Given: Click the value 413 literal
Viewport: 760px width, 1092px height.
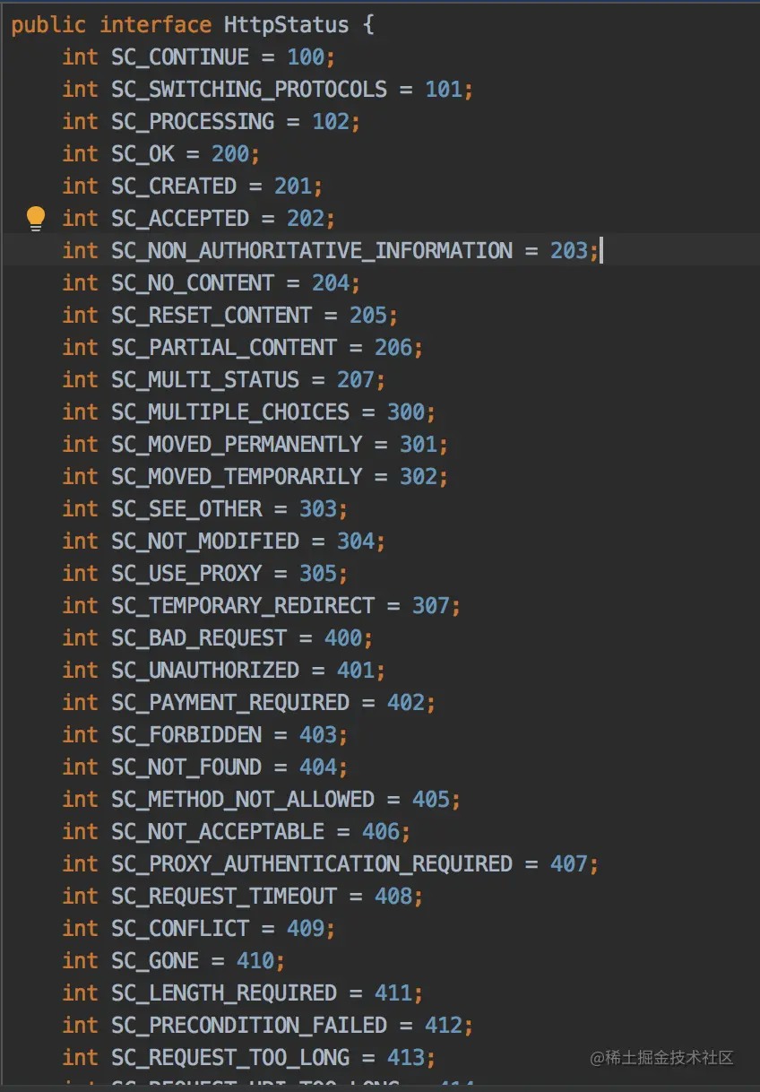Looking at the screenshot, I should (x=406, y=1057).
